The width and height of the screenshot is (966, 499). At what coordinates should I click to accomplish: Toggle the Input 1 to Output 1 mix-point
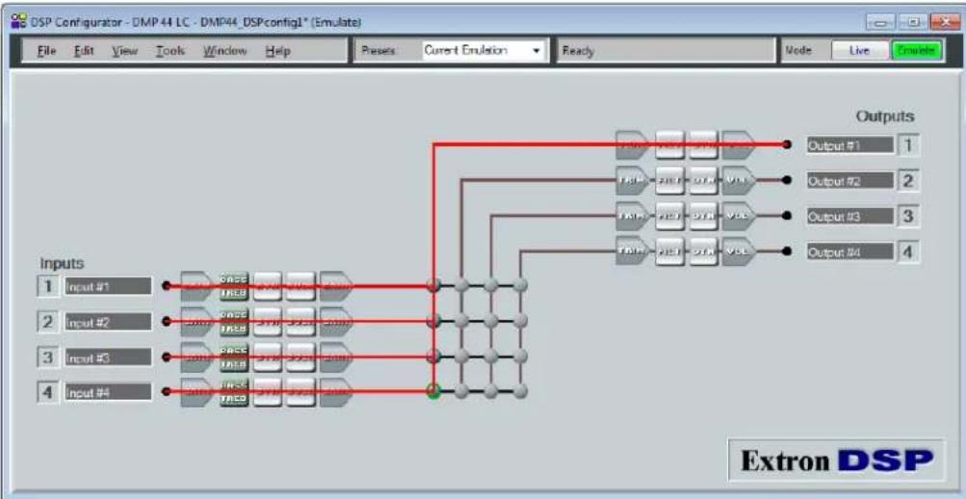tap(433, 284)
